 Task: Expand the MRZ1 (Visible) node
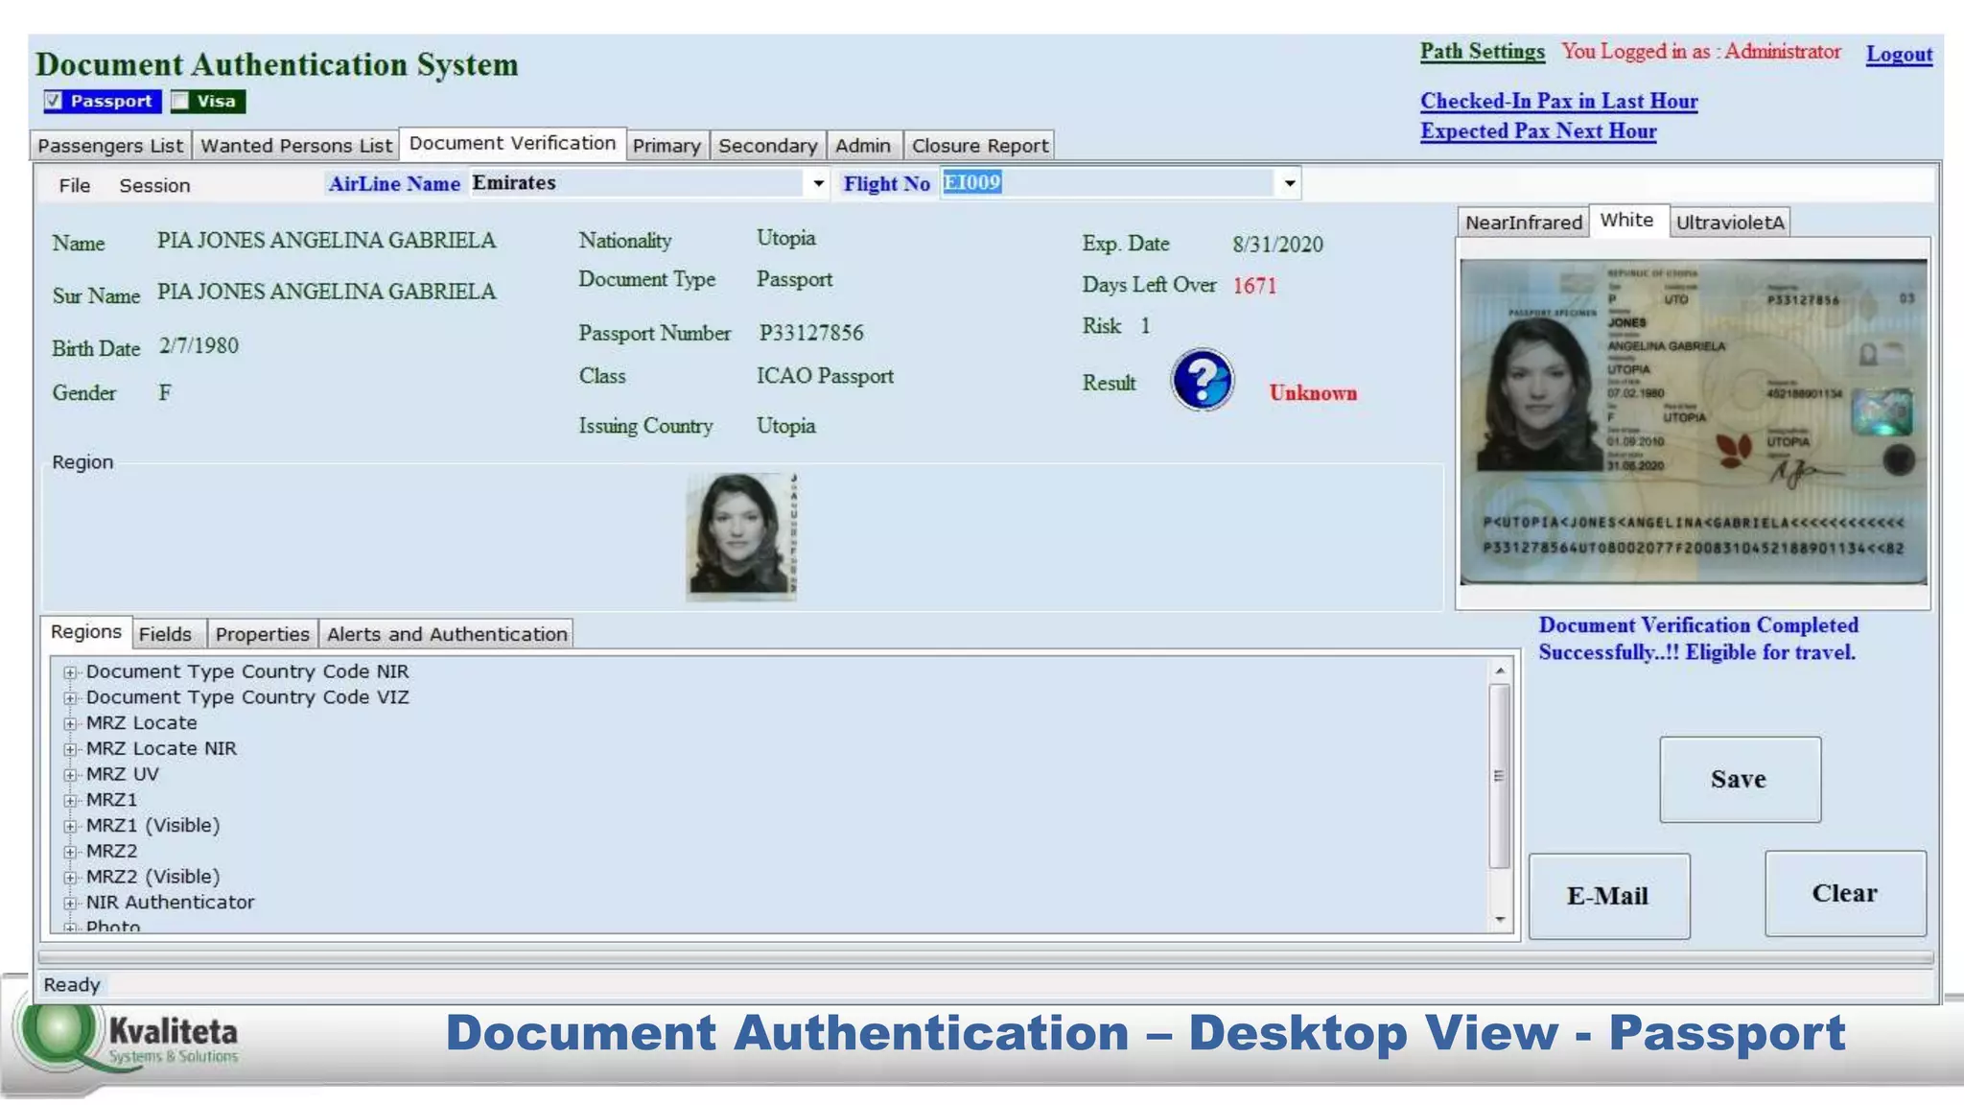point(70,826)
